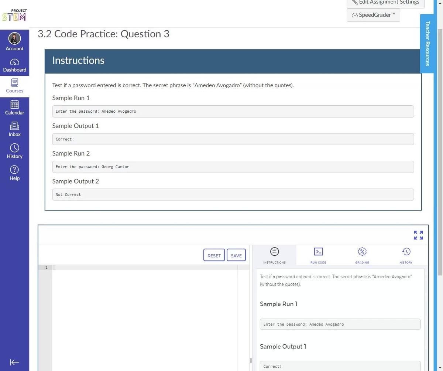The width and height of the screenshot is (443, 371).
Task: Open the Account avatar menu
Action: [x=14, y=41]
